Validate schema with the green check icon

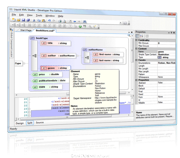pos(80,27)
